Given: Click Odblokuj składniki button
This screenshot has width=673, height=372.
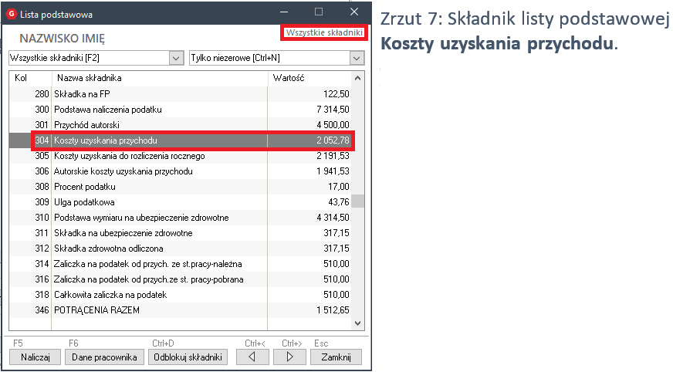Looking at the screenshot, I should [x=188, y=357].
